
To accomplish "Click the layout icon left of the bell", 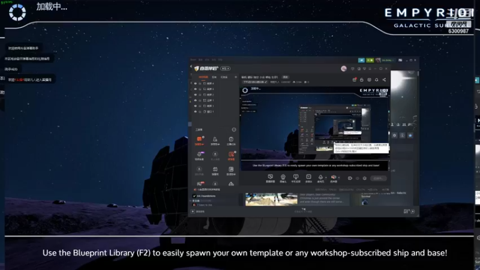I will (369, 80).
